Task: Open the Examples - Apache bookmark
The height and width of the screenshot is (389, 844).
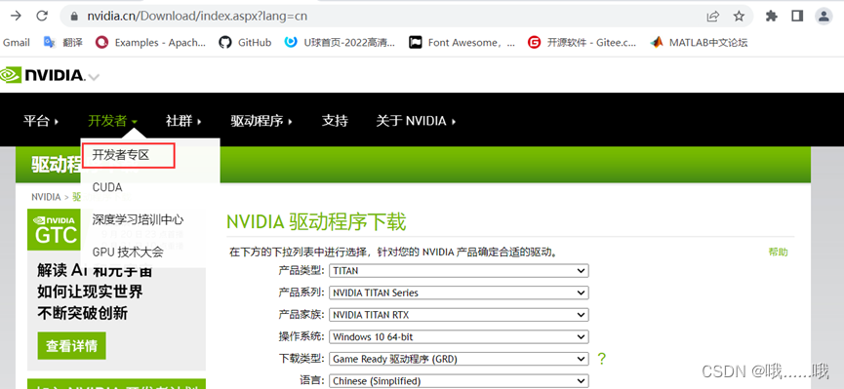Action: tap(150, 42)
